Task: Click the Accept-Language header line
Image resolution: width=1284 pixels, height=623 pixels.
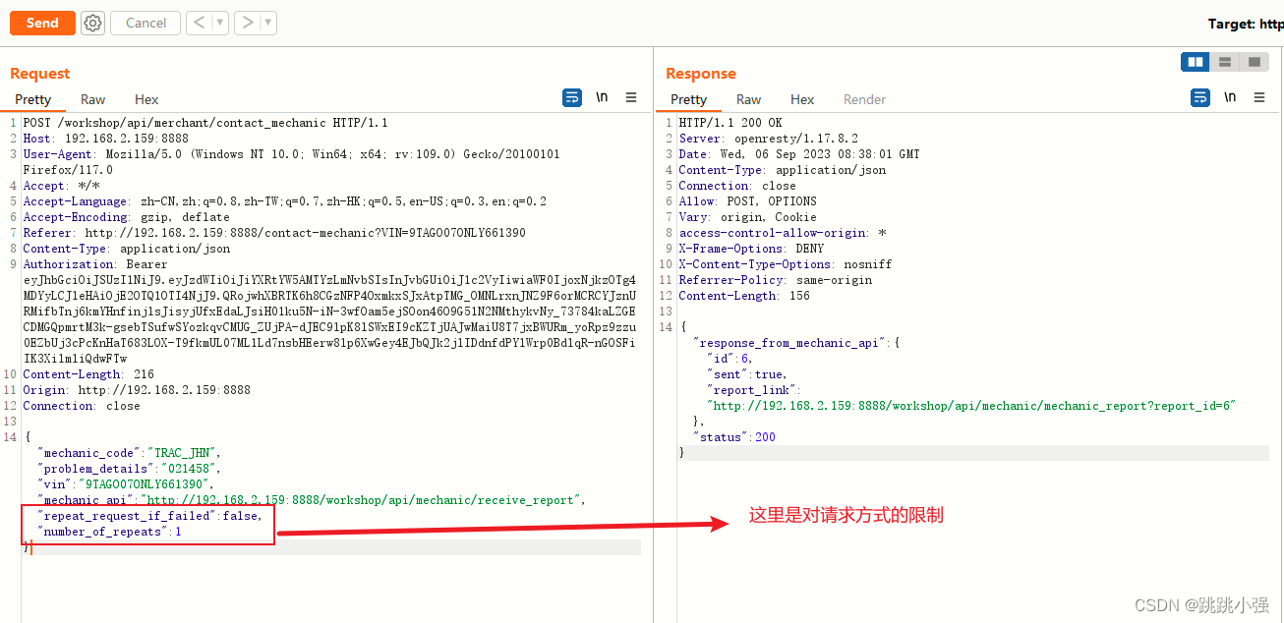Action: click(x=285, y=201)
